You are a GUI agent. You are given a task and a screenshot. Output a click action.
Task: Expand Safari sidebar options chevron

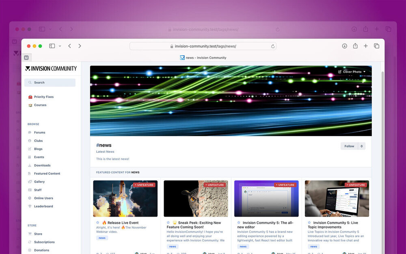click(x=60, y=46)
